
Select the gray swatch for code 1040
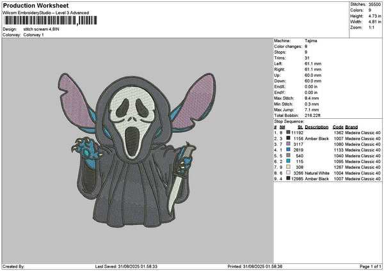pyautogui.click(x=288, y=155)
